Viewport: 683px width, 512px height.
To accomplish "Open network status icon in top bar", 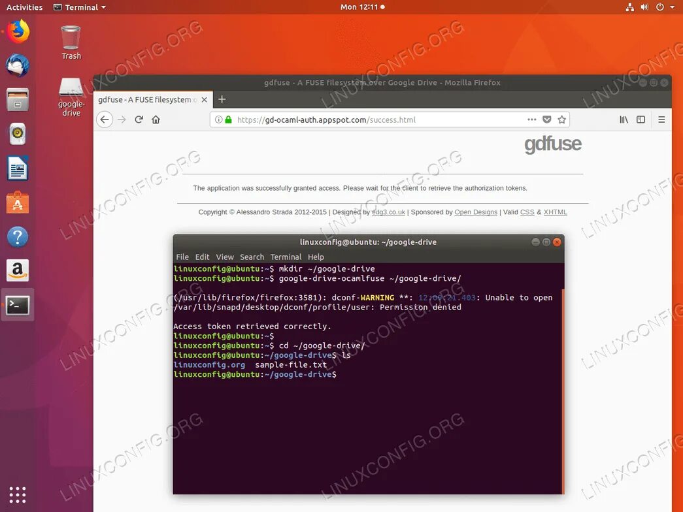I will click(x=630, y=7).
